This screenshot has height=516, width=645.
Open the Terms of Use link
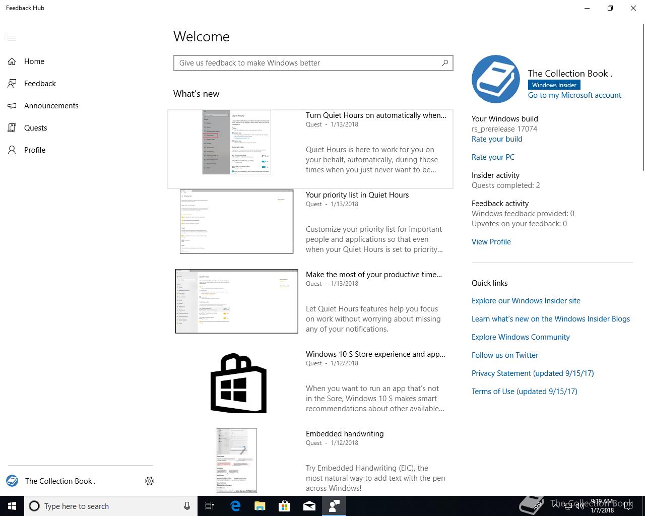click(x=525, y=392)
